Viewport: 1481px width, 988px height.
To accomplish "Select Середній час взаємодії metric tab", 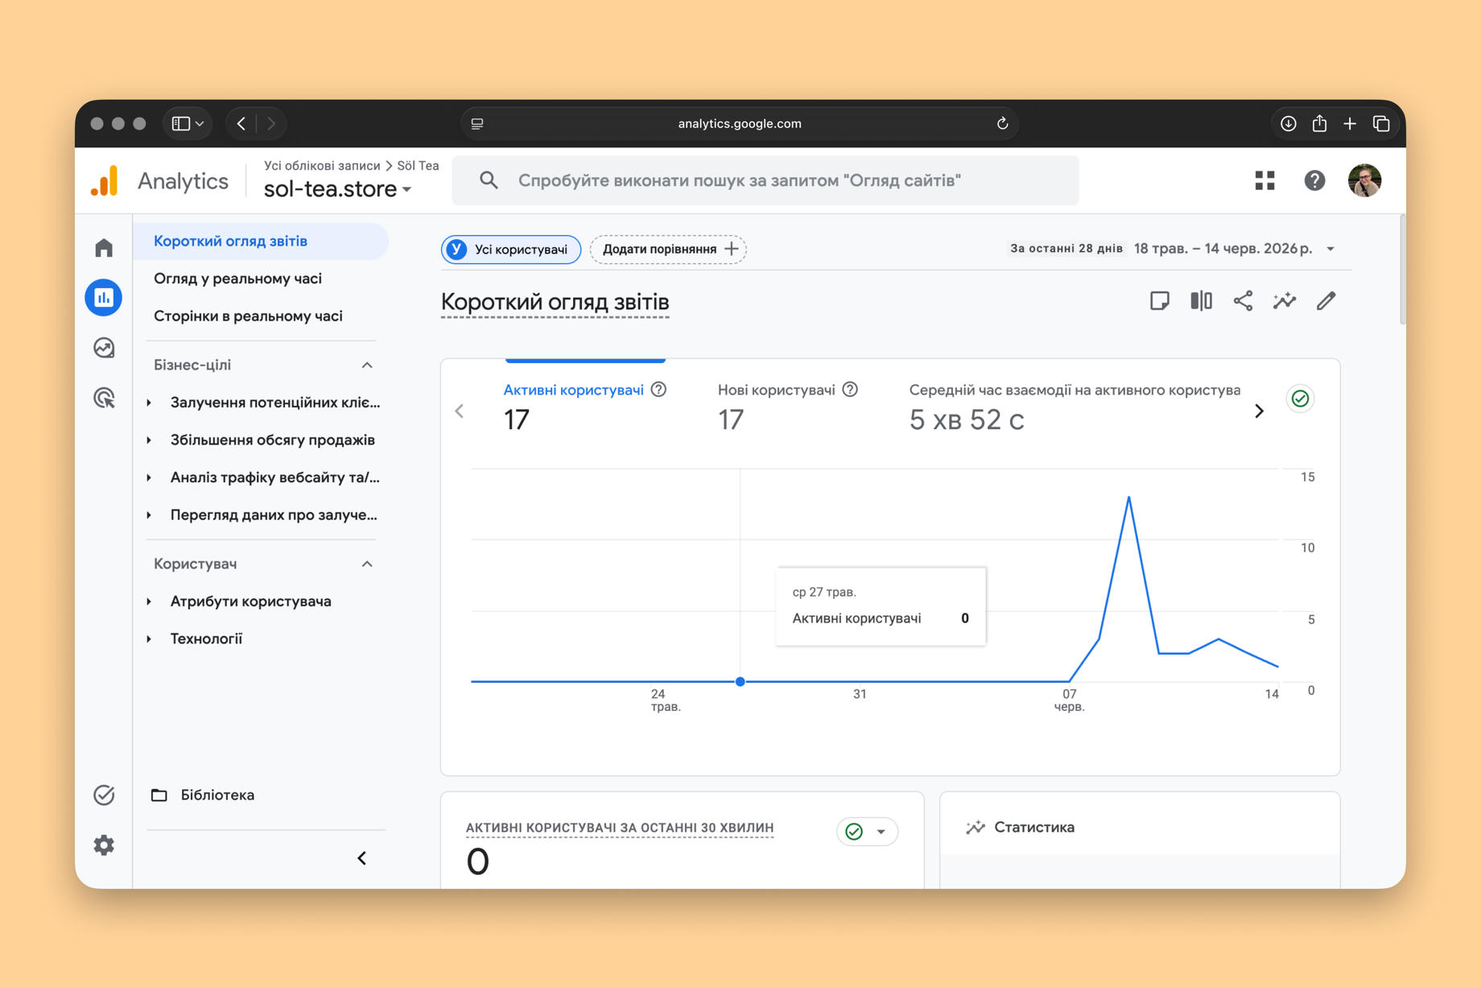I will tap(1074, 406).
